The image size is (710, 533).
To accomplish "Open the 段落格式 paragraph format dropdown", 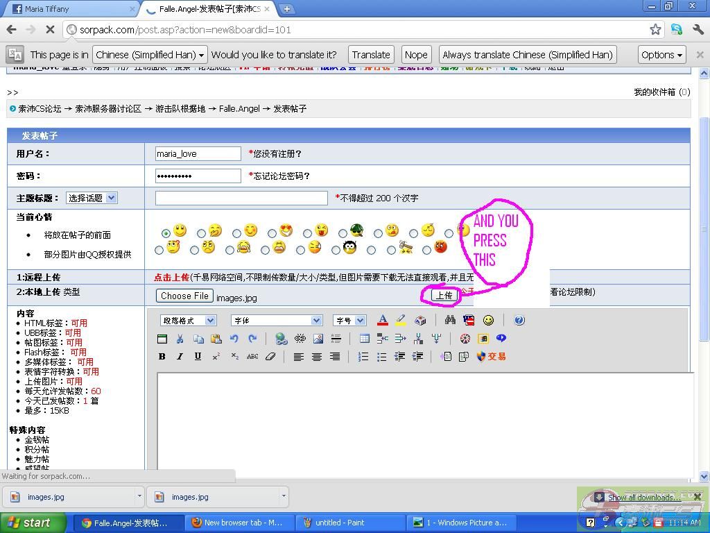I will tap(188, 320).
